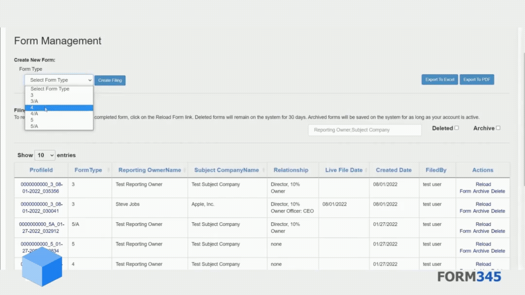The height and width of the screenshot is (295, 525).
Task: Click the Reporting Owner search field
Action: coord(365,130)
